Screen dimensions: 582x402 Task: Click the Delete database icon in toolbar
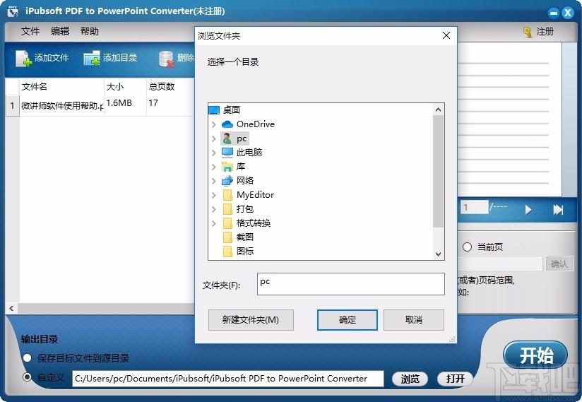point(166,59)
